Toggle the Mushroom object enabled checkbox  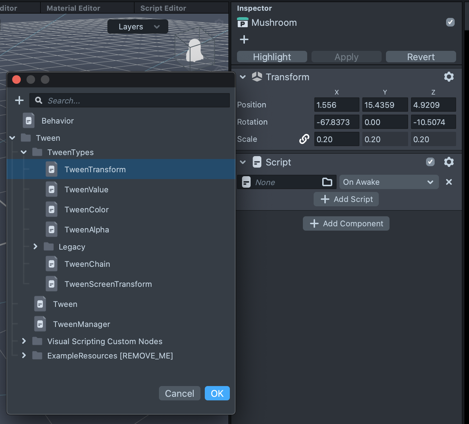click(x=450, y=22)
